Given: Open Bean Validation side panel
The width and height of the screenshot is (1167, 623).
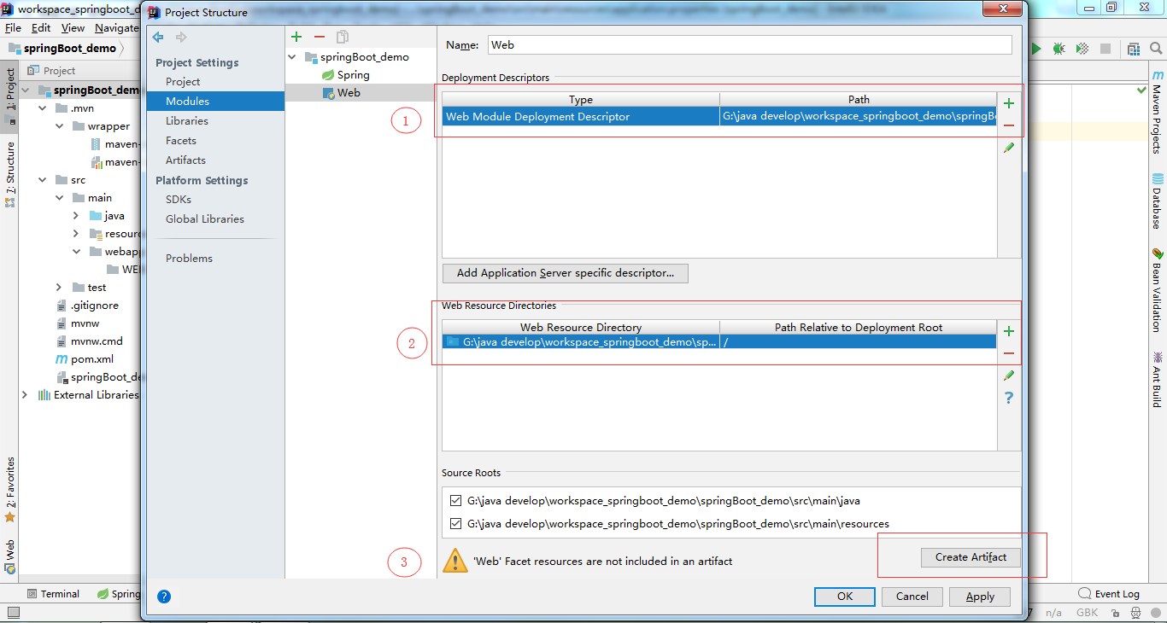Looking at the screenshot, I should (1157, 290).
